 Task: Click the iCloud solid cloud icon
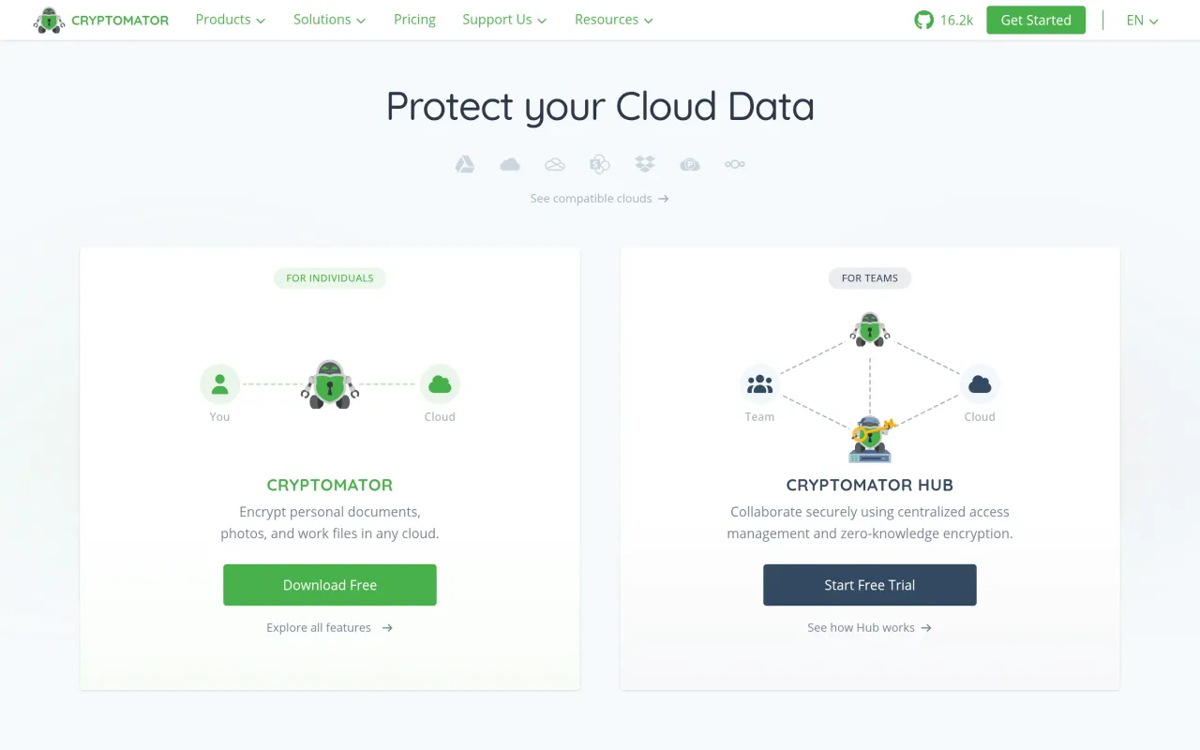(510, 165)
